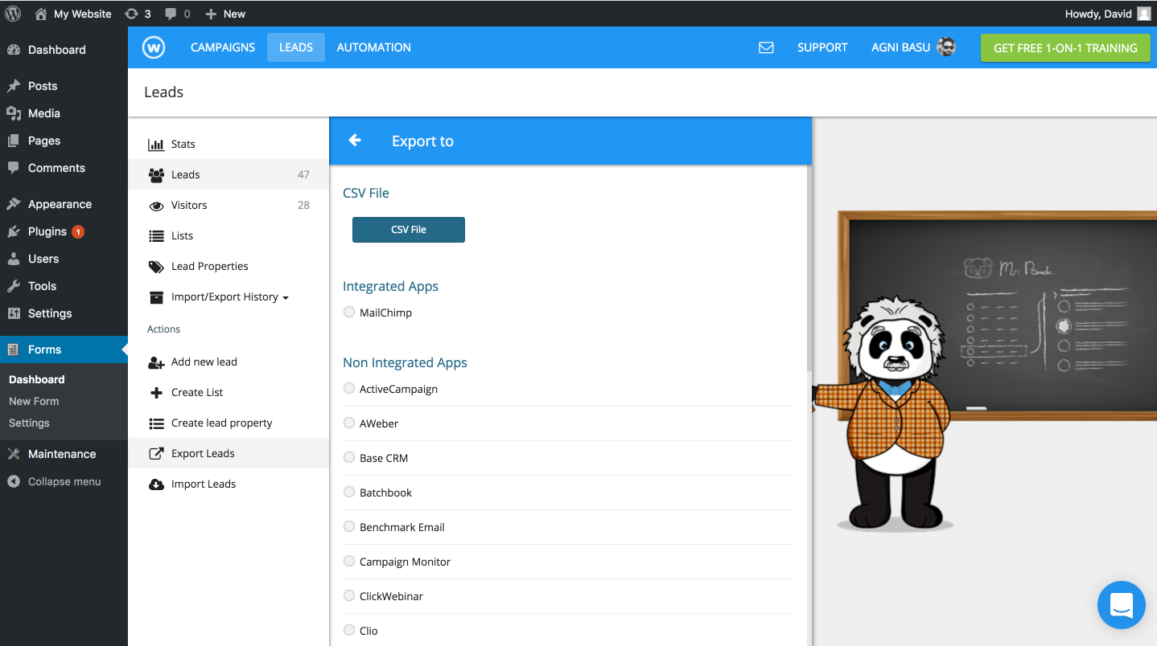This screenshot has width=1157, height=646.
Task: Open the comments bubble icon in admin bar
Action: point(171,14)
